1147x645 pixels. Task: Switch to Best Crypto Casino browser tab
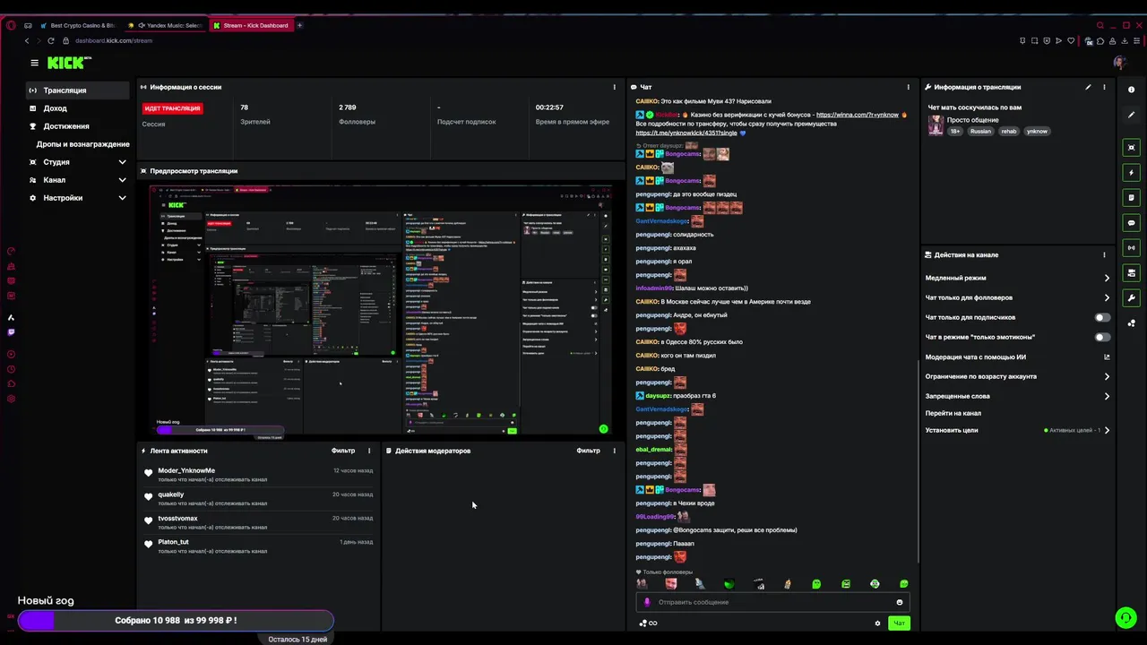[77, 25]
